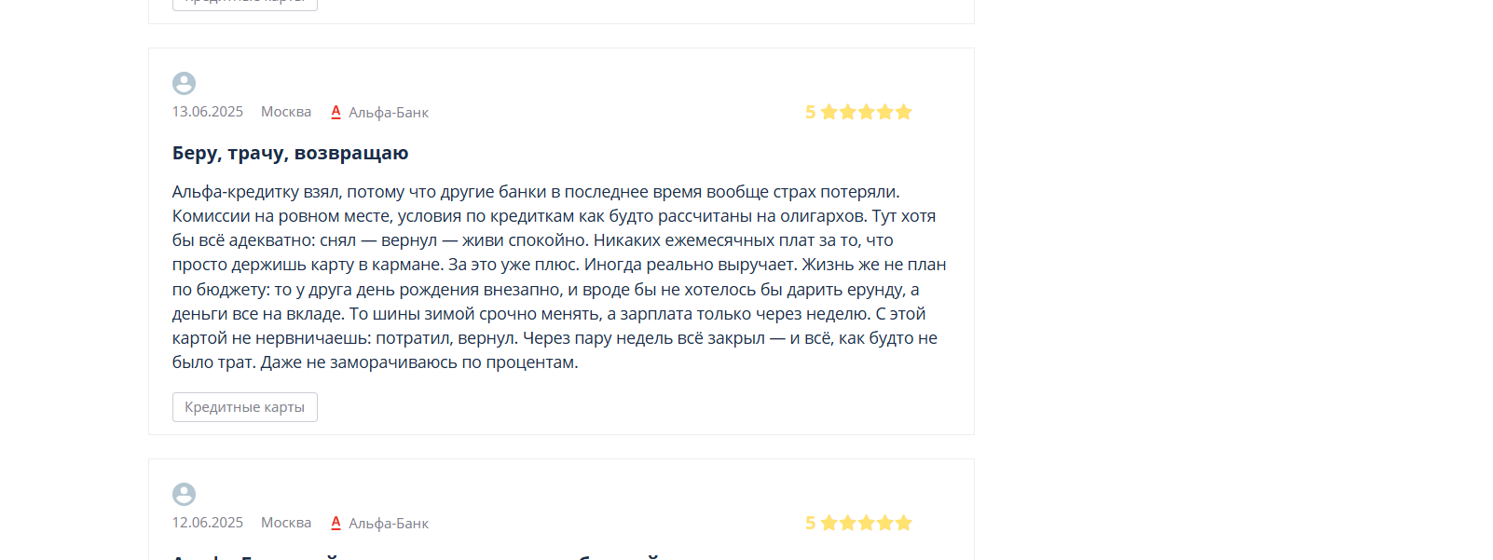Click the partially visible tag button at the top of the page
The width and height of the screenshot is (1493, 560).
click(245, 5)
